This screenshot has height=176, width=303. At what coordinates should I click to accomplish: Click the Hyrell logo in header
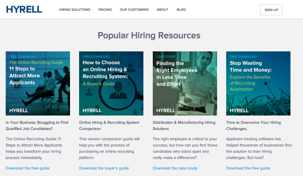click(24, 10)
